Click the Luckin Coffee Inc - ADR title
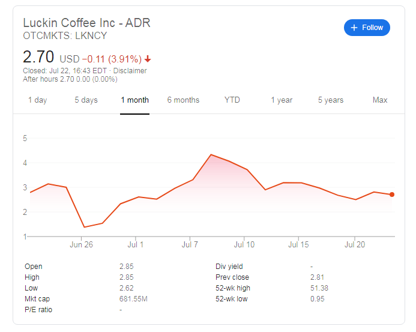 pos(87,23)
